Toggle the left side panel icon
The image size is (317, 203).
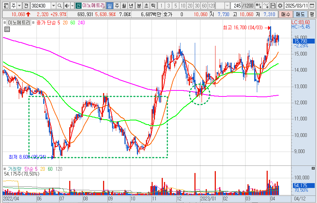click(6, 6)
